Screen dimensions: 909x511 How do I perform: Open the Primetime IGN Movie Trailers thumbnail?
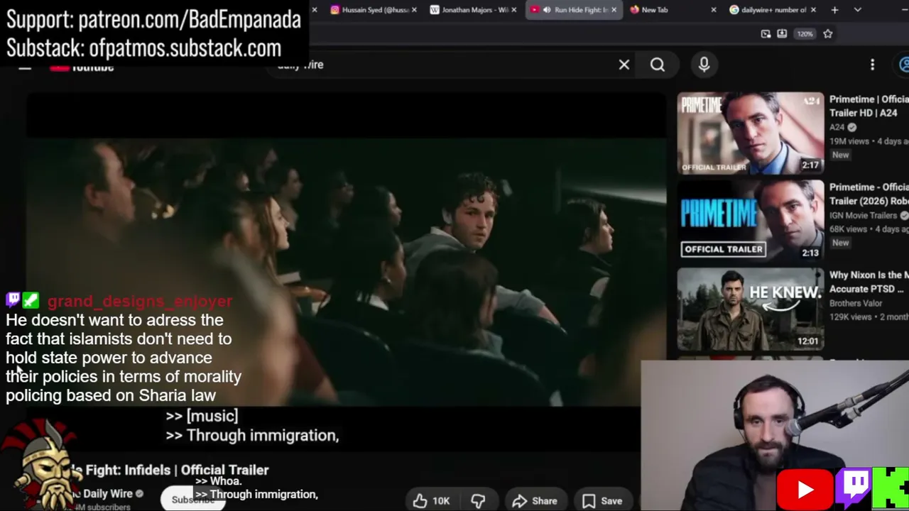[751, 221]
